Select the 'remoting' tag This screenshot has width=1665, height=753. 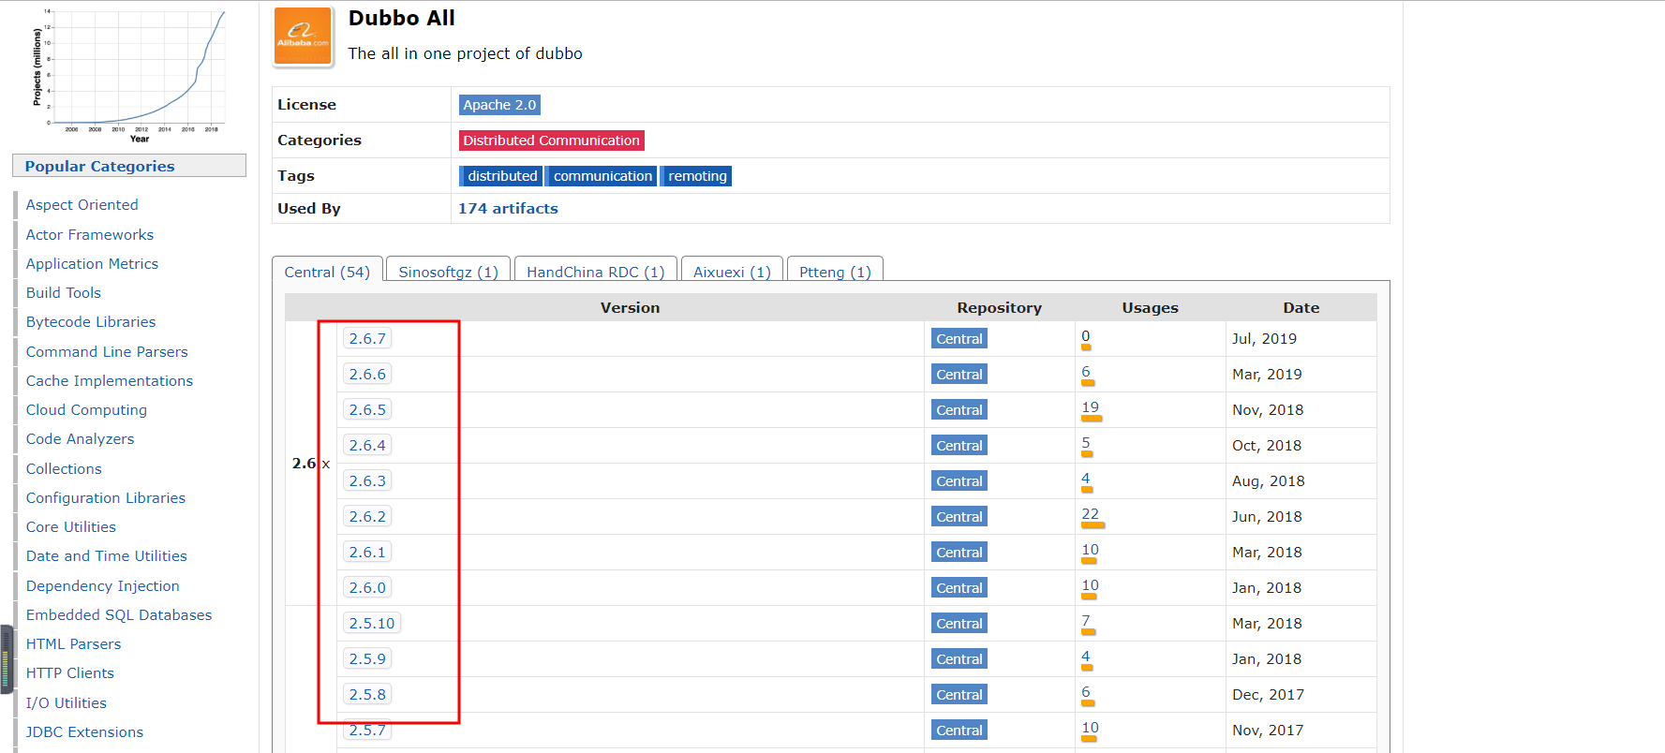[696, 176]
